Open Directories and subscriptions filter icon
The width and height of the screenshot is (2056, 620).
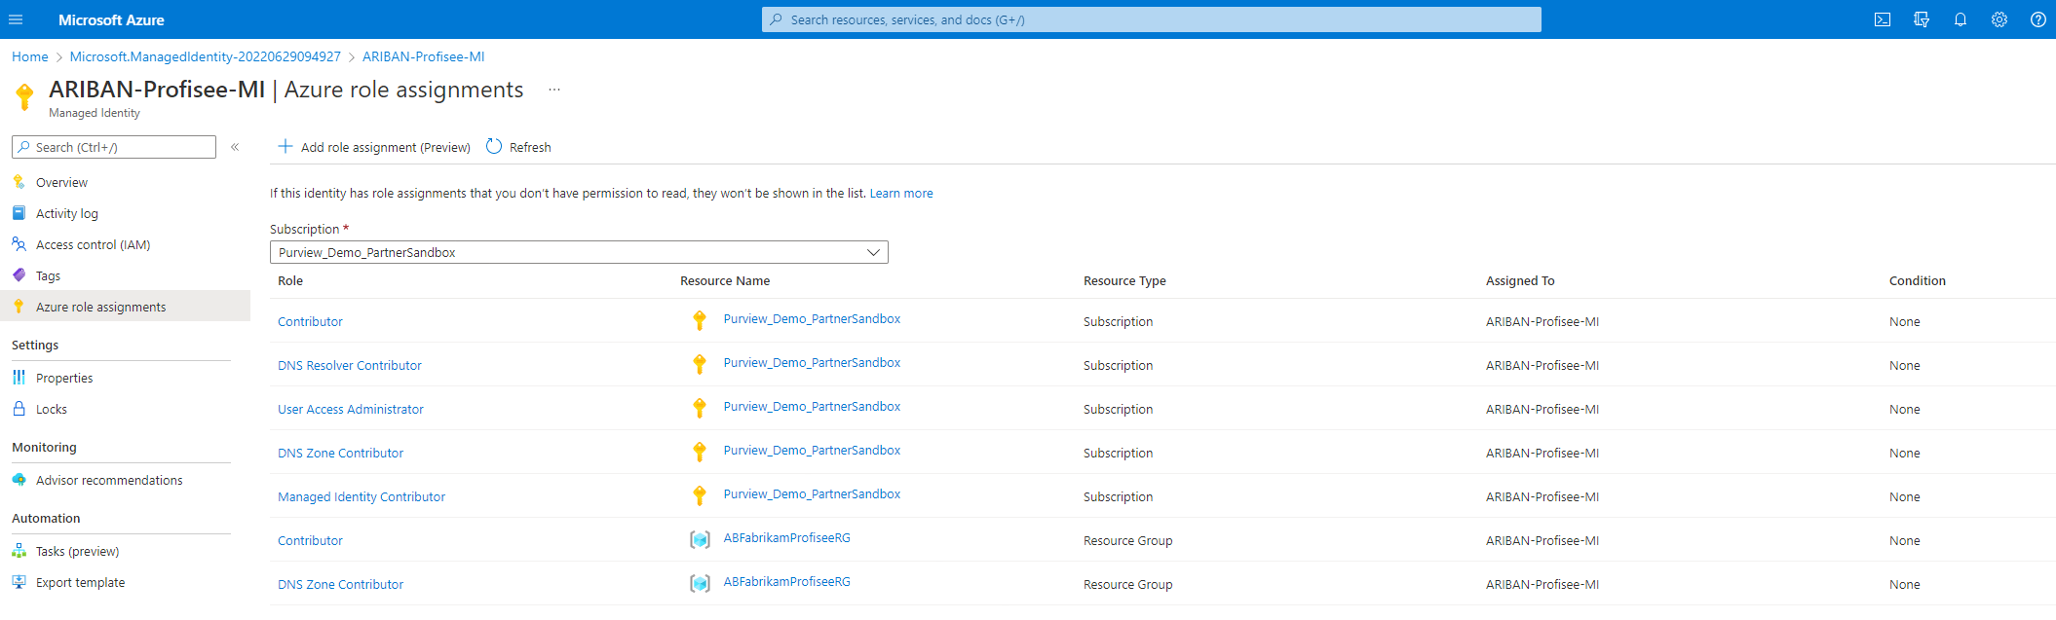(x=1922, y=19)
